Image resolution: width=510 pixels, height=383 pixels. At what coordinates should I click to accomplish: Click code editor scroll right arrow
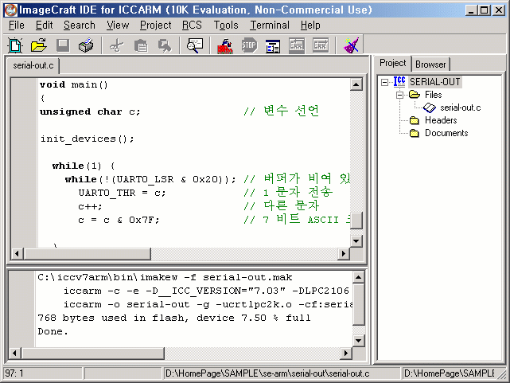point(343,253)
